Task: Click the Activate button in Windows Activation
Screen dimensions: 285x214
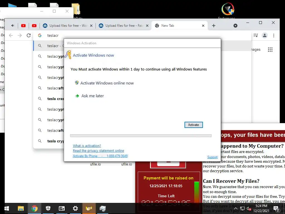Action: (x=193, y=125)
